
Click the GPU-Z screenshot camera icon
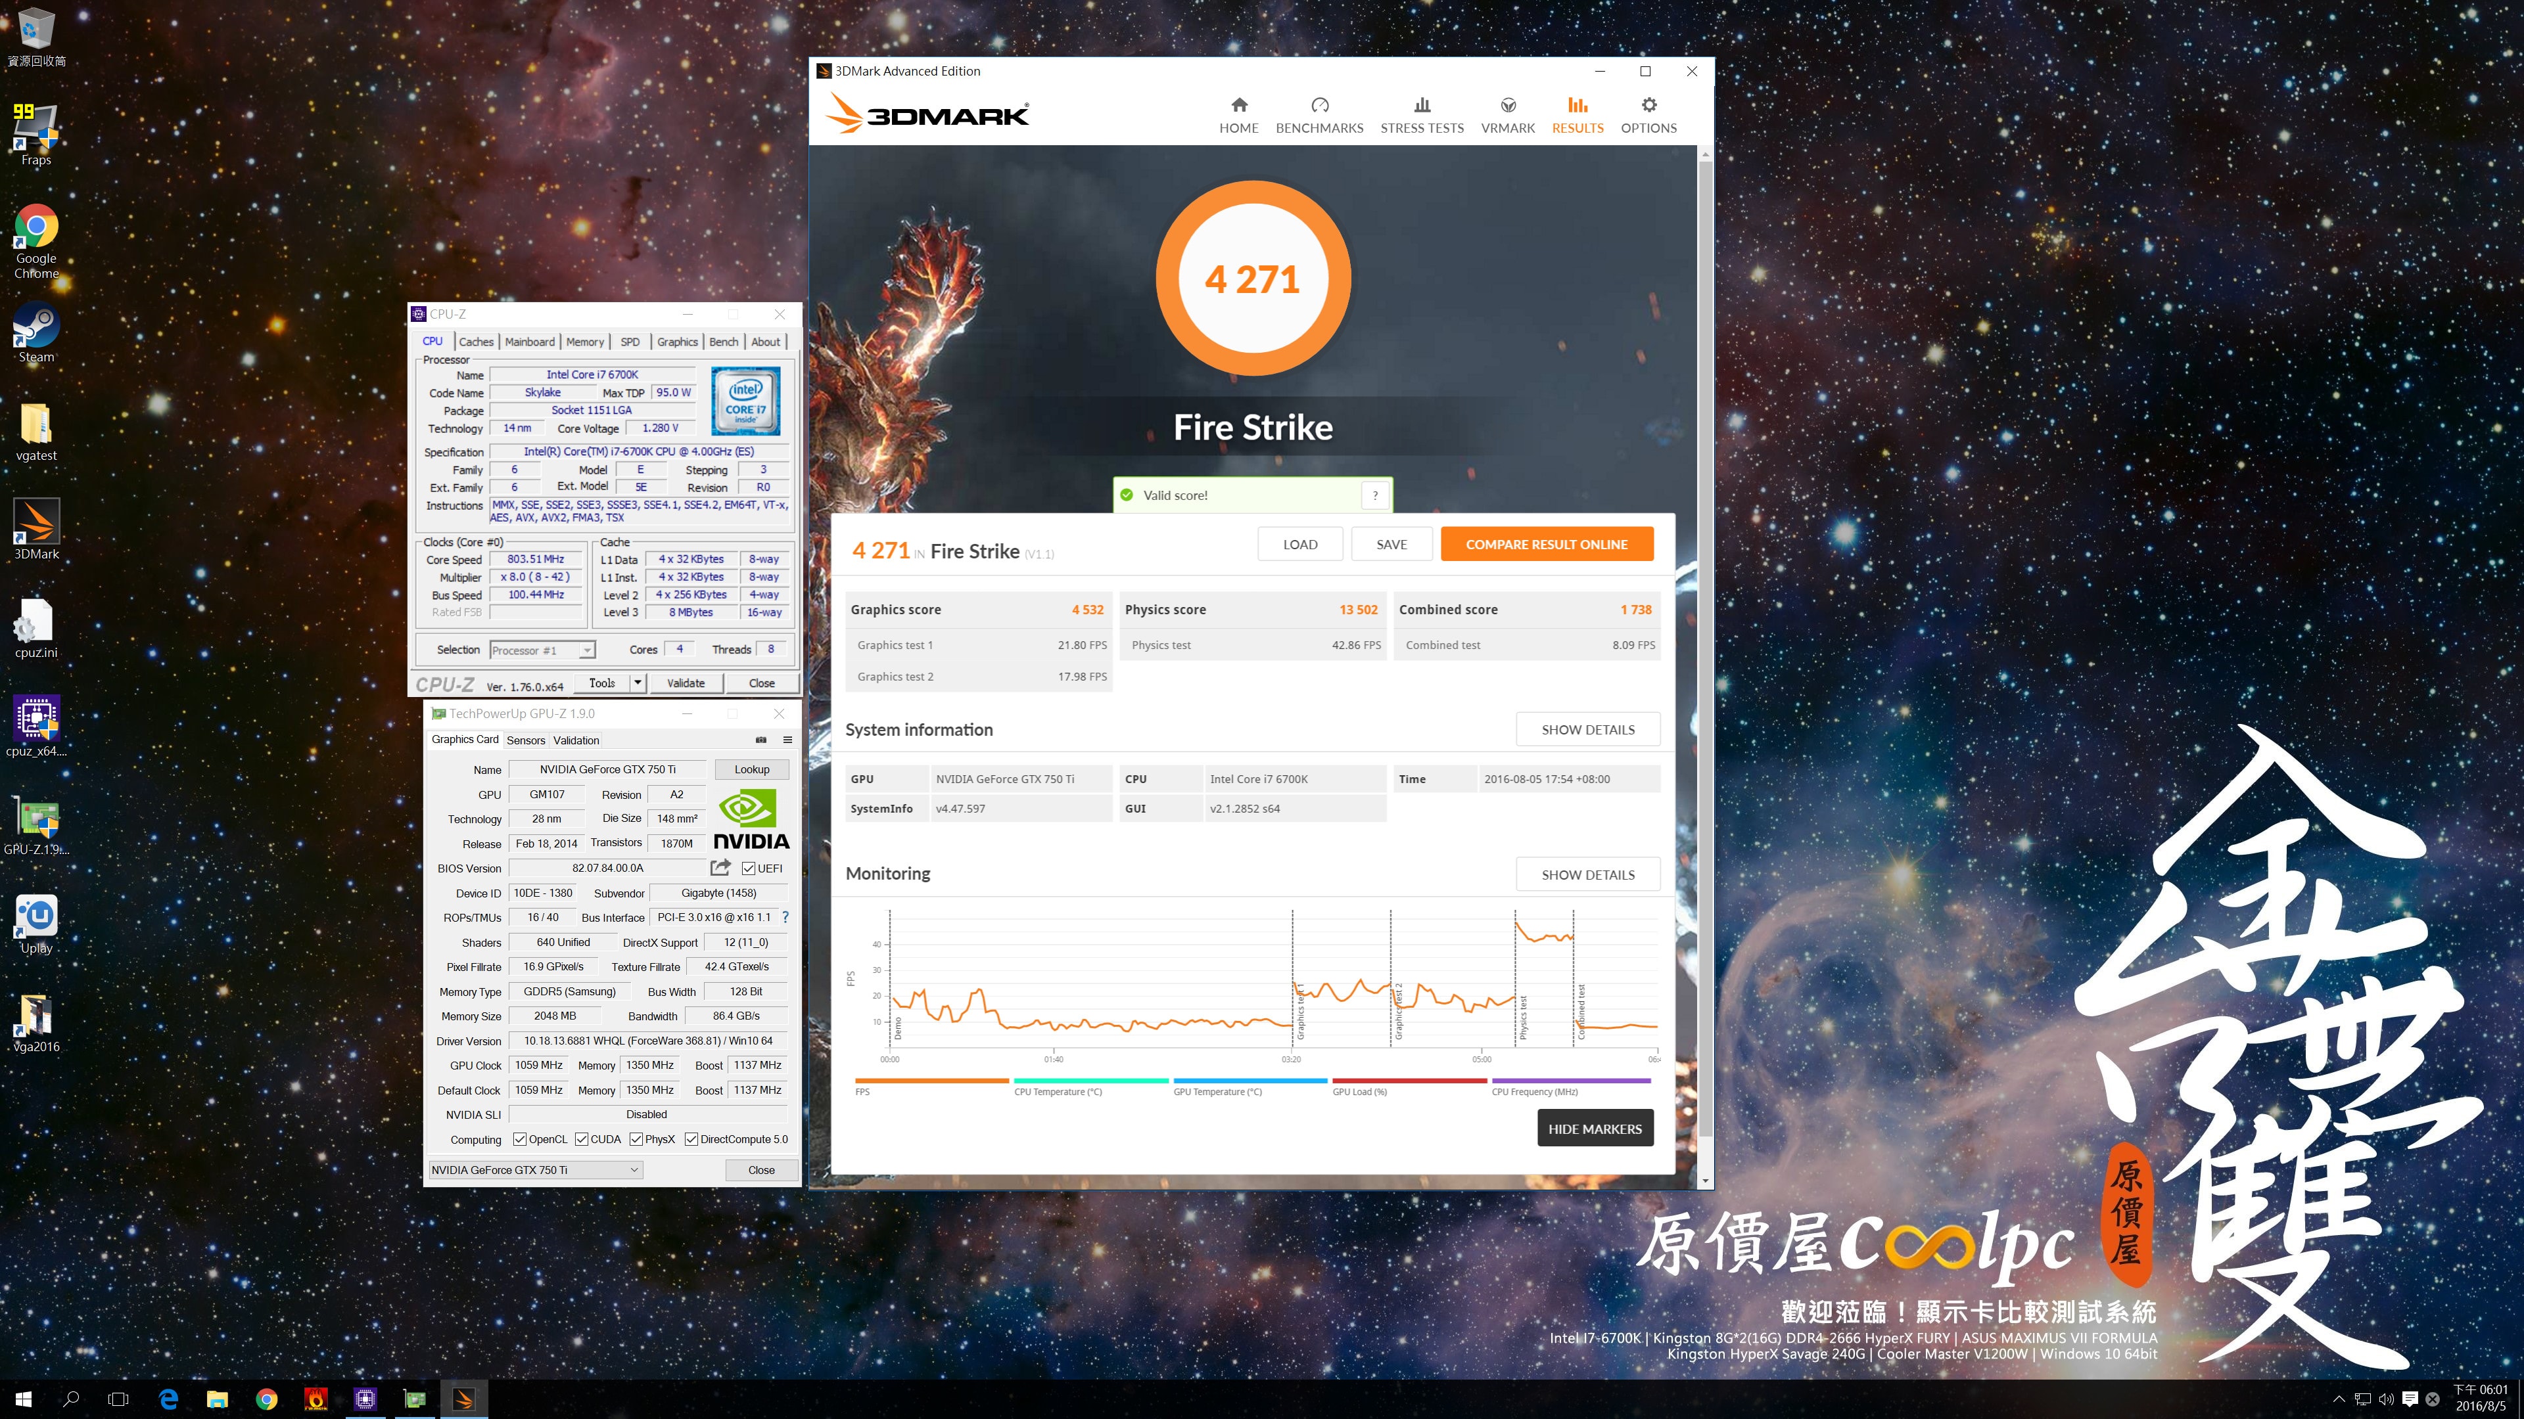(x=761, y=739)
